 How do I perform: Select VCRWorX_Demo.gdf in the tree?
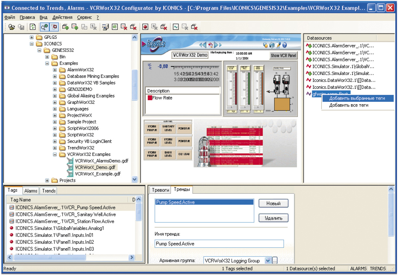pos(95,168)
